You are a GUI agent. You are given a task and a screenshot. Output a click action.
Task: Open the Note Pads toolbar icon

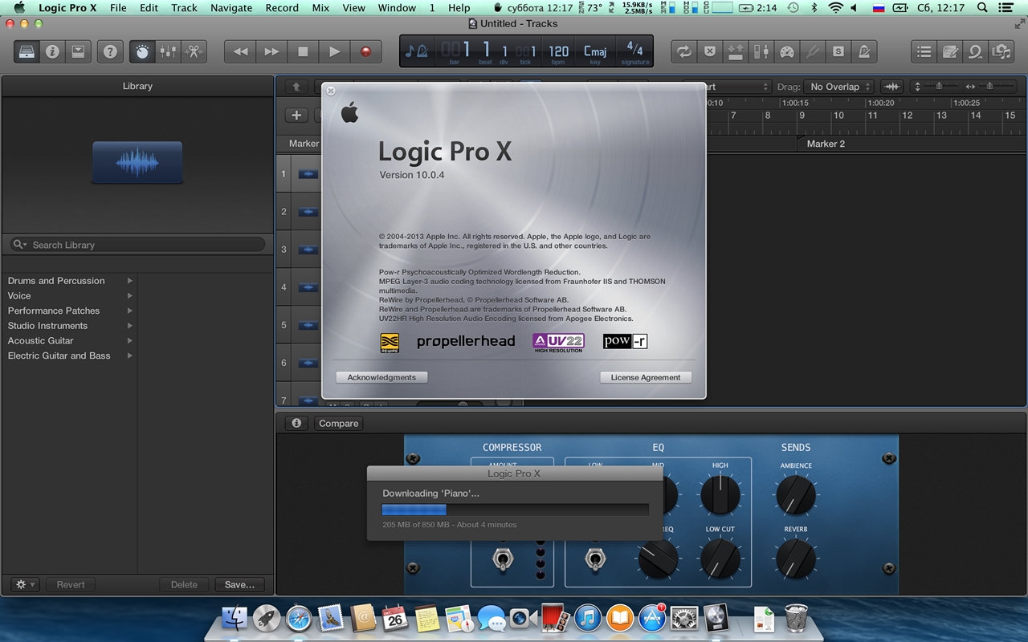[950, 51]
